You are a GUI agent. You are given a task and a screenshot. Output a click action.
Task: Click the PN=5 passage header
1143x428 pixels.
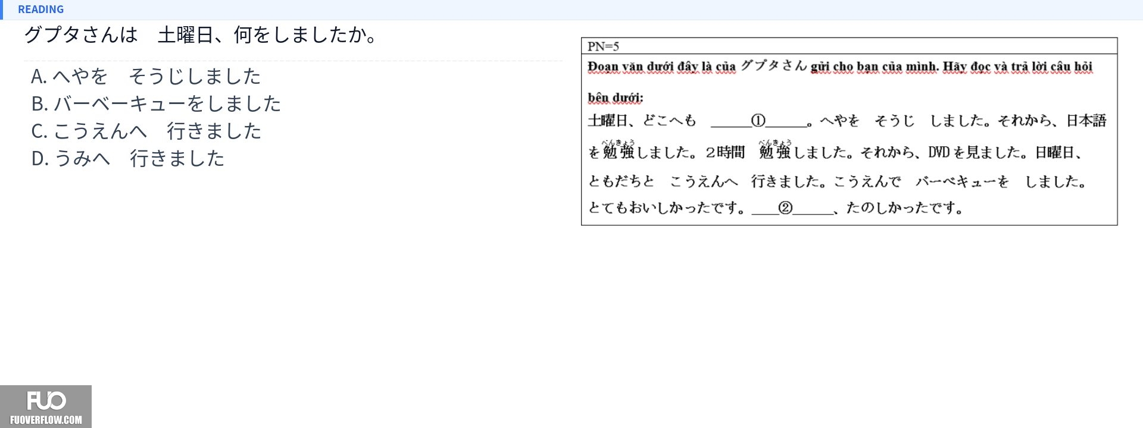[603, 46]
